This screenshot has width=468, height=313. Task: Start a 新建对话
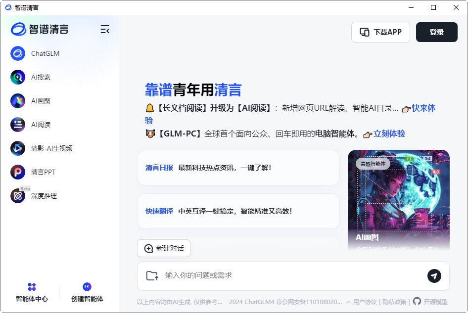click(164, 248)
